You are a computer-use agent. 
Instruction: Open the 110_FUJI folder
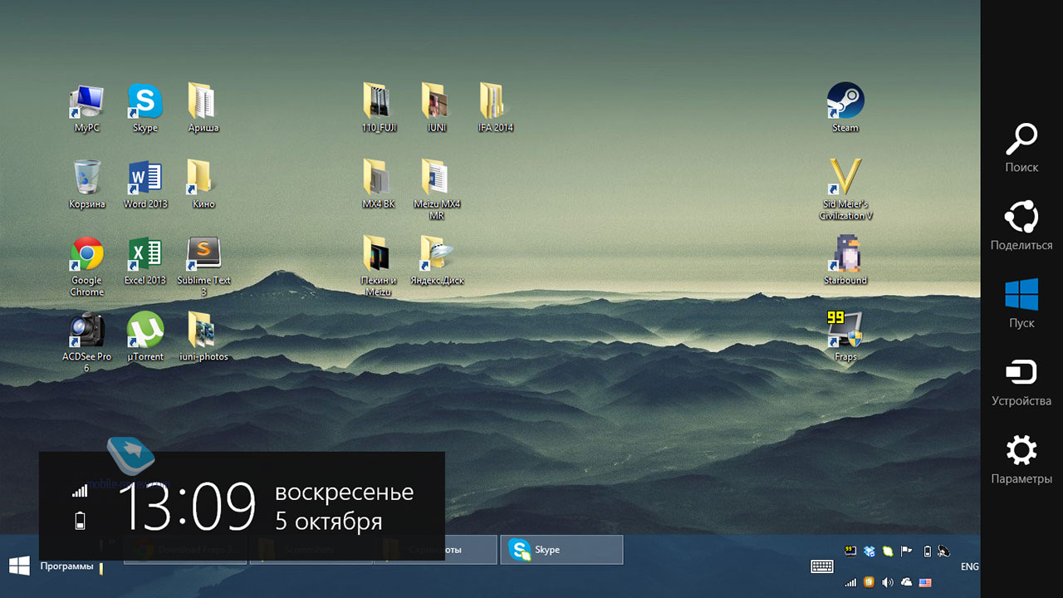[379, 108]
